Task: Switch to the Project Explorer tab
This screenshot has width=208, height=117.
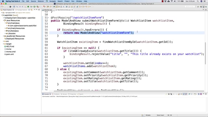Action: click(7, 10)
